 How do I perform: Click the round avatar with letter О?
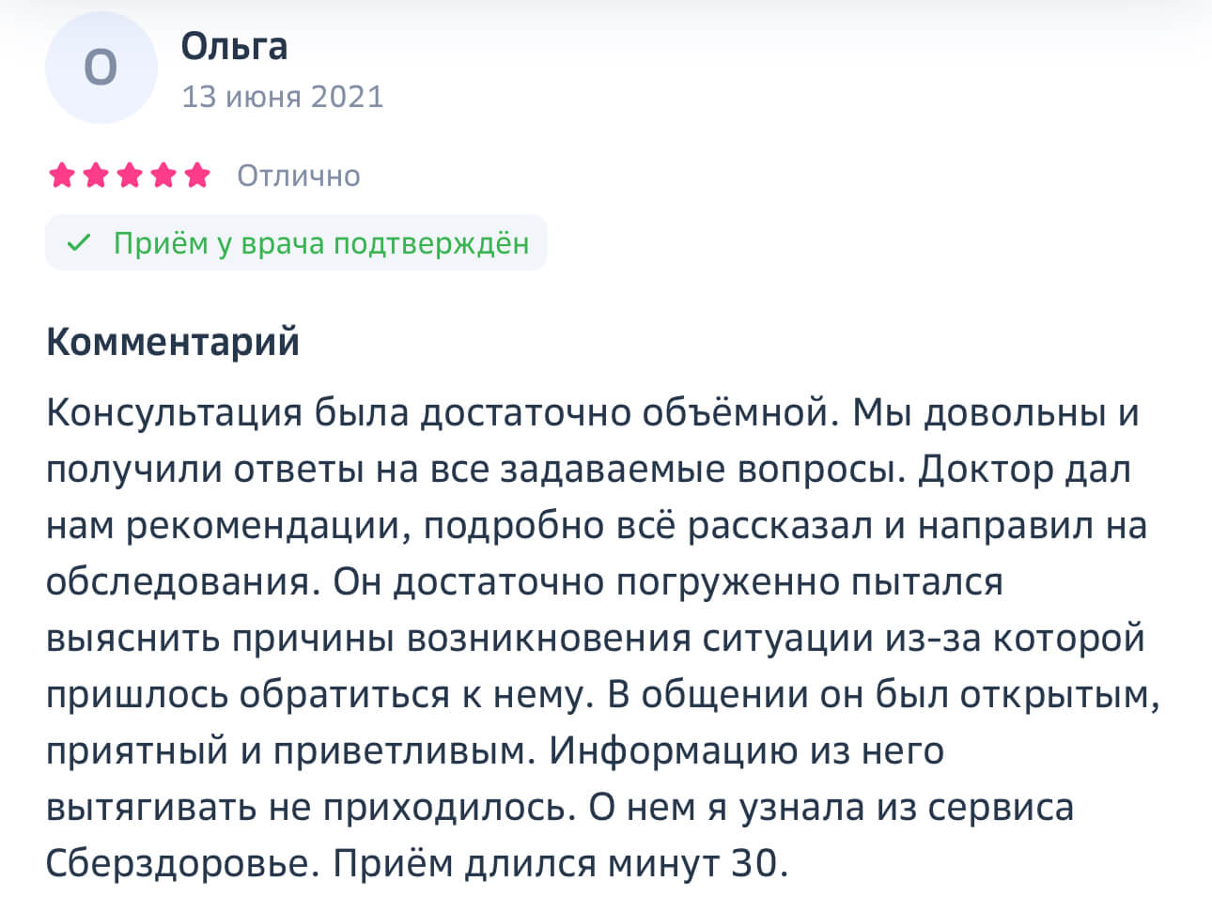(x=101, y=68)
